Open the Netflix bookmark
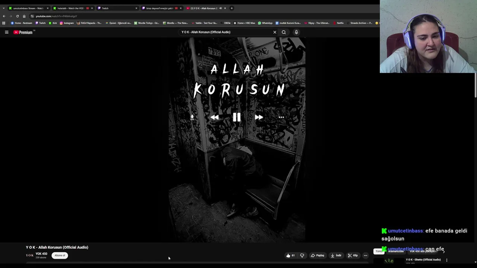The image size is (477, 268). 338,23
